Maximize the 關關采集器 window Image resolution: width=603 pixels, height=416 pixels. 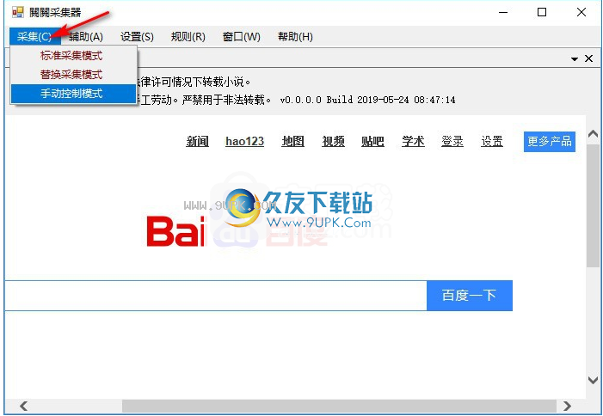click(542, 12)
